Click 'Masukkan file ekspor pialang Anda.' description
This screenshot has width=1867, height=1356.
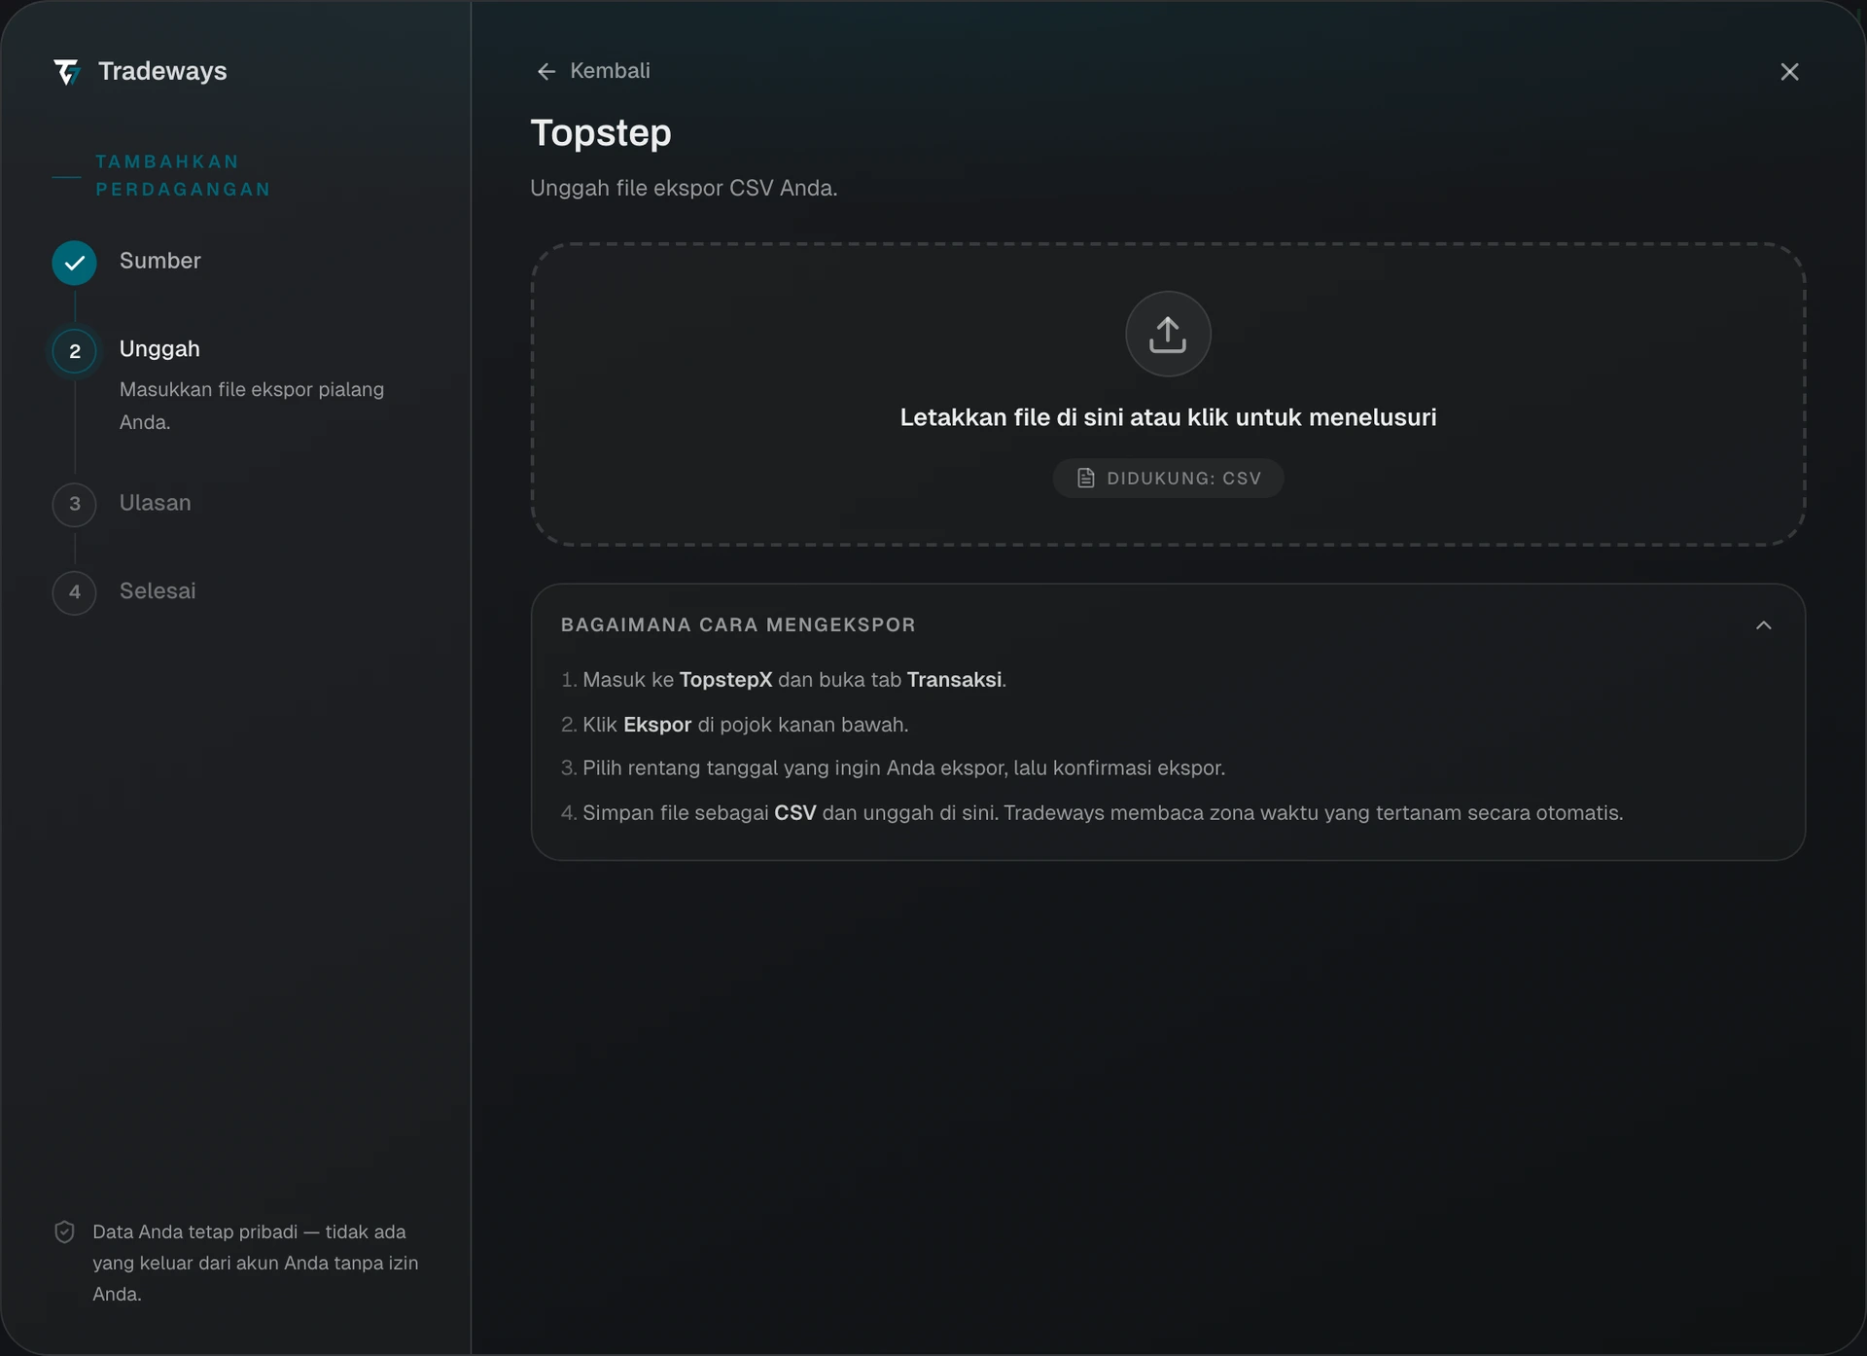[x=252, y=406]
